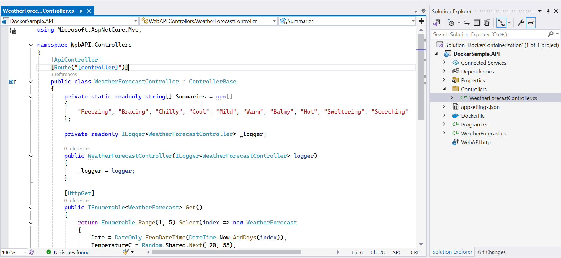Select DockerSample.API project name
561x258 pixels.
point(477,54)
